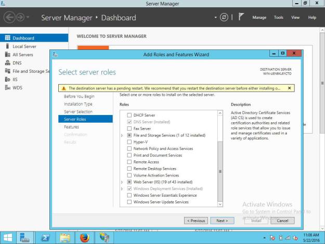325x244 pixels.
Task: Check Network Policy and Access Services
Action: pos(129,148)
